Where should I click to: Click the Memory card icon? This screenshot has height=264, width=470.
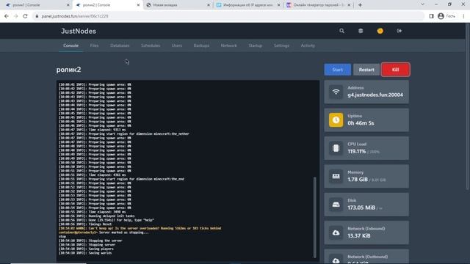(336, 176)
